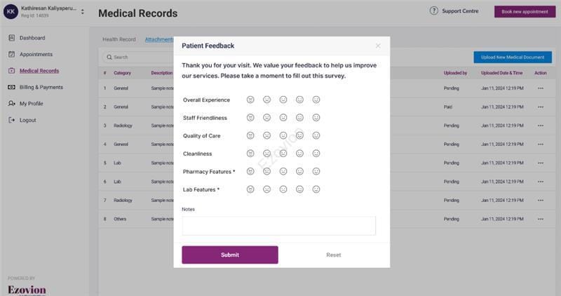The image size is (561, 296).
Task: Open the actions menu for row 1
Action: point(540,88)
